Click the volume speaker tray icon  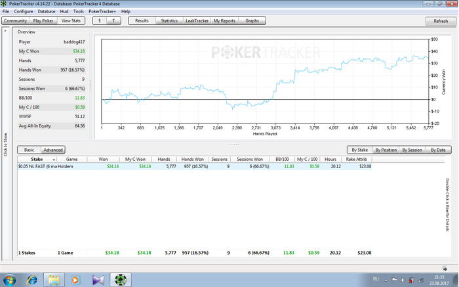point(403,280)
